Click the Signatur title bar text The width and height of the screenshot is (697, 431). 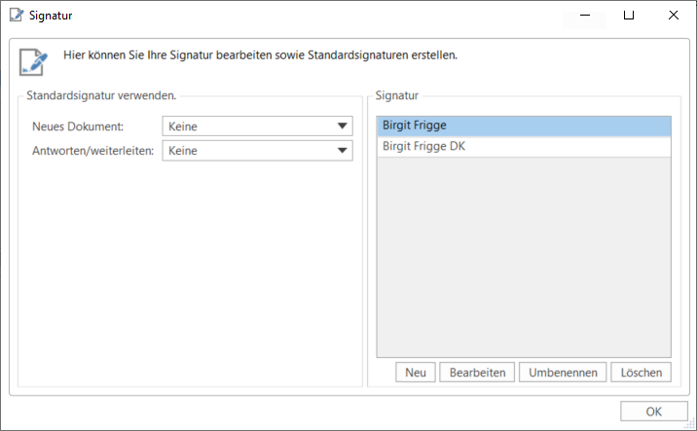(51, 16)
